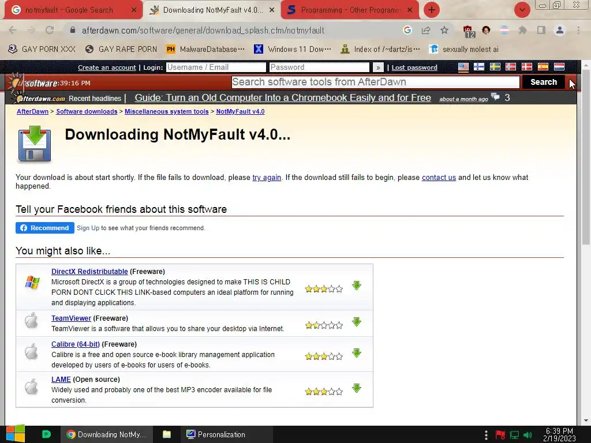Open the Chromebook guide headline link
Viewport: 591px width, 443px height.
point(283,97)
